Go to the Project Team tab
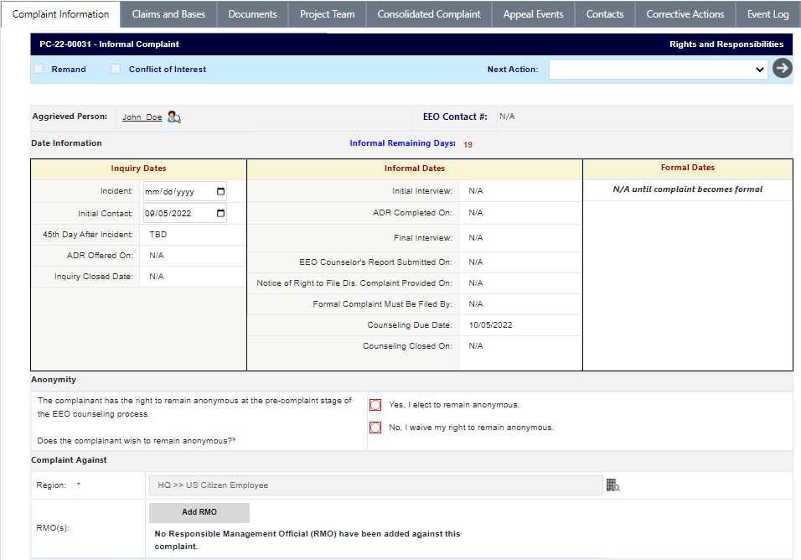The height and width of the screenshot is (560, 801). (x=327, y=14)
